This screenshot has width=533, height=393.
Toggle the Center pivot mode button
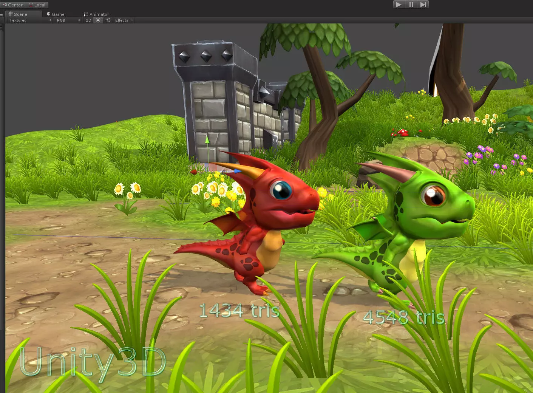point(13,5)
